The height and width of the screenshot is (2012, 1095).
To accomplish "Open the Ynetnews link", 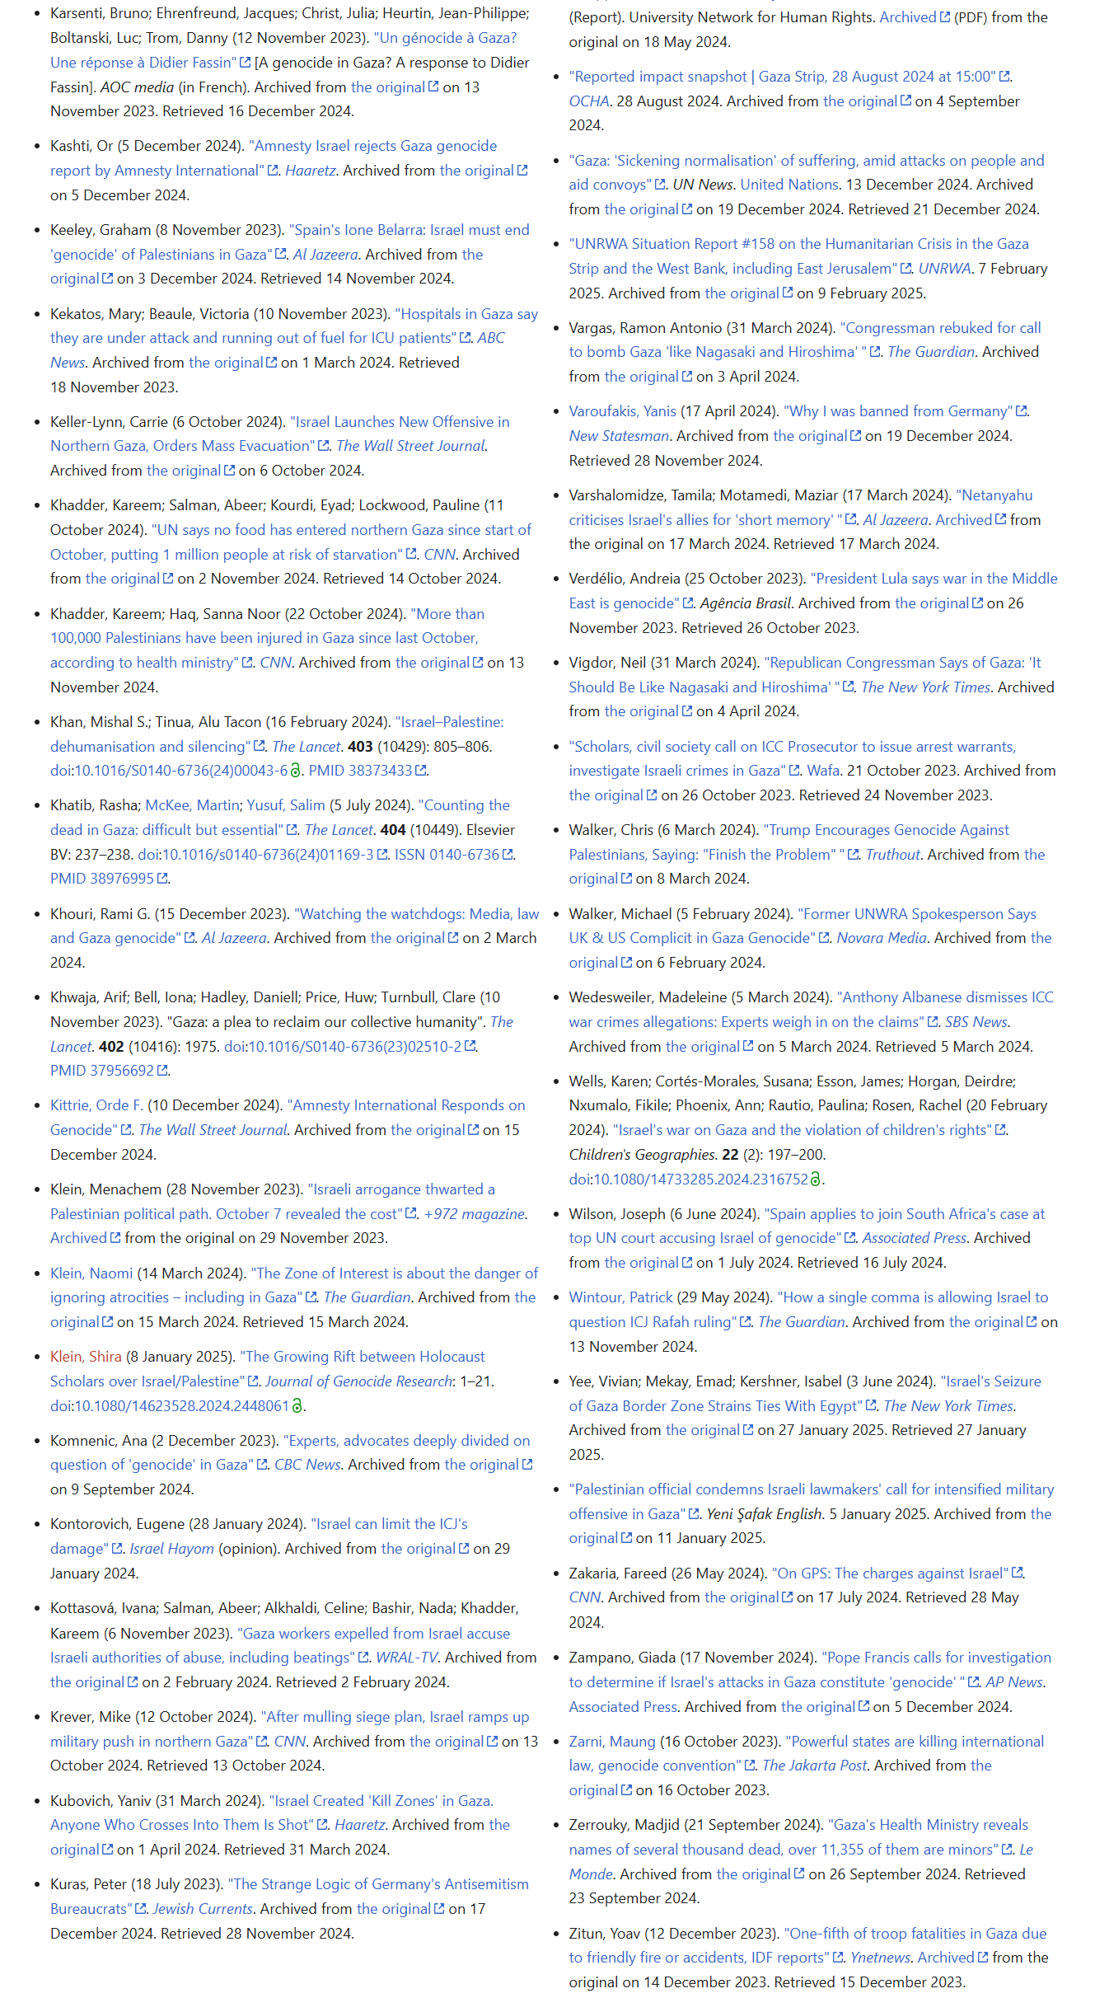I will 881,1958.
